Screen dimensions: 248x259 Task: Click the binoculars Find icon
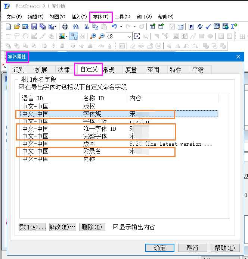tap(75, 26)
